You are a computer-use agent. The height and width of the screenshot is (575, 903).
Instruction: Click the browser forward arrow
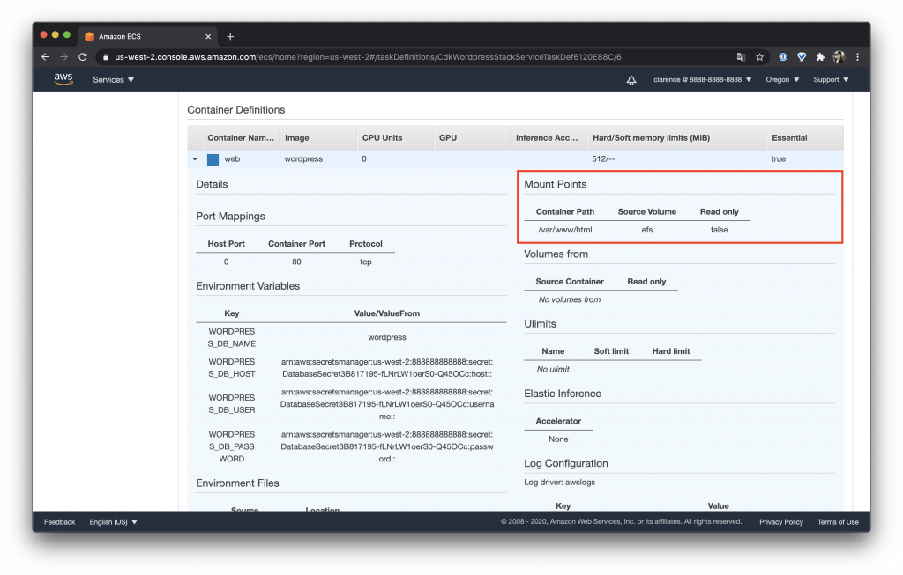click(63, 57)
